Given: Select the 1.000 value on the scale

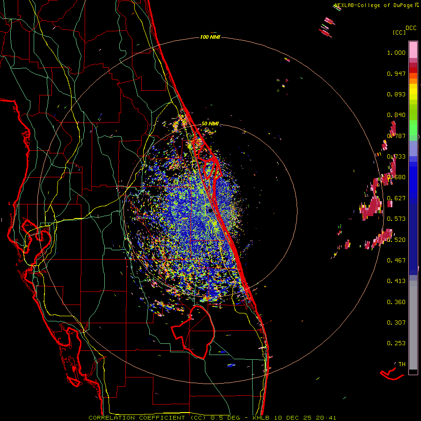Looking at the screenshot, I should click(396, 52).
